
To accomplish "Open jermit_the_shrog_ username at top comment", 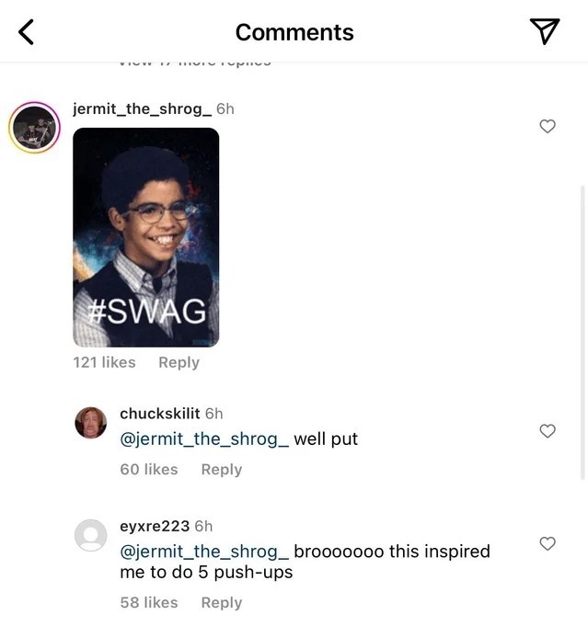I will 143,108.
